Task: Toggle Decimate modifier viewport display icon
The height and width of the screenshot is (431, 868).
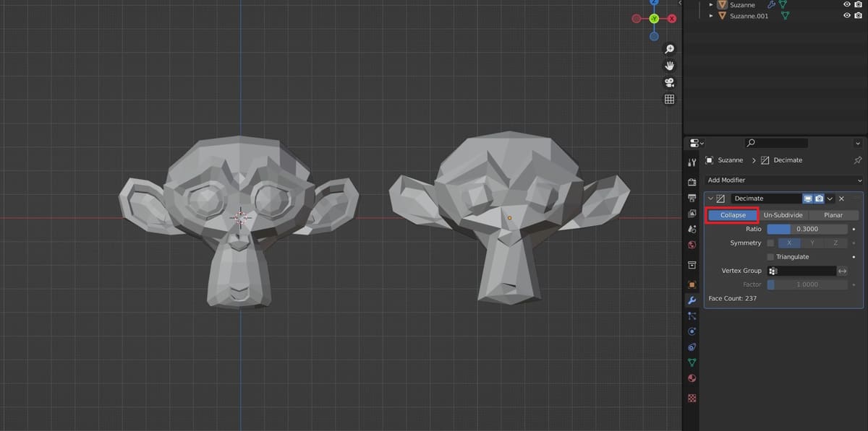Action: [x=807, y=199]
